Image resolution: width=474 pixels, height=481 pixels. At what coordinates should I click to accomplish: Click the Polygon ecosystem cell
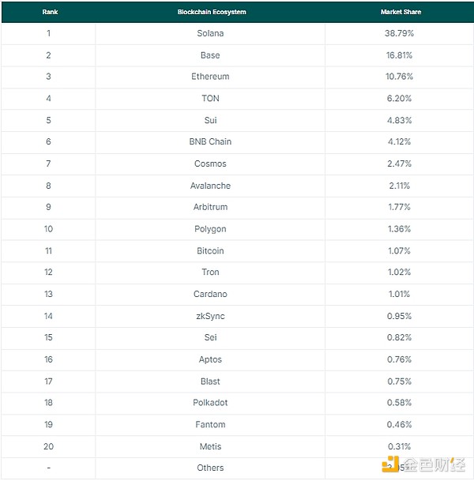tap(210, 229)
